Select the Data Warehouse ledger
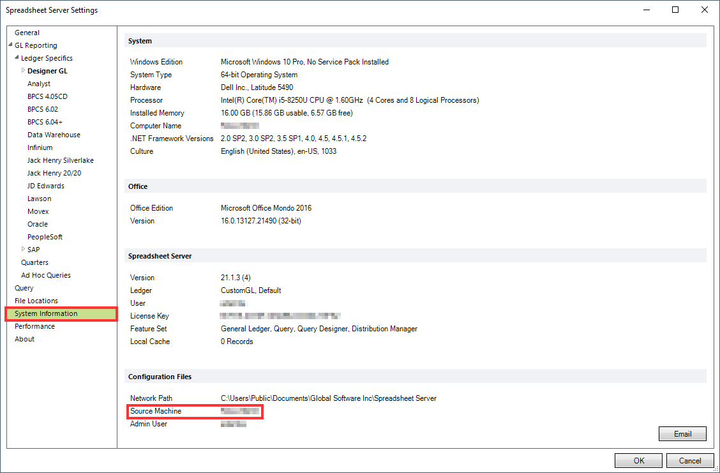 (x=54, y=135)
